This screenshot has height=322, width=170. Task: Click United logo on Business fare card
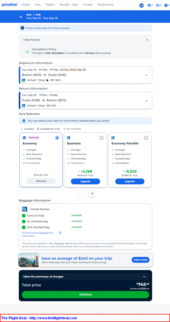point(69,138)
